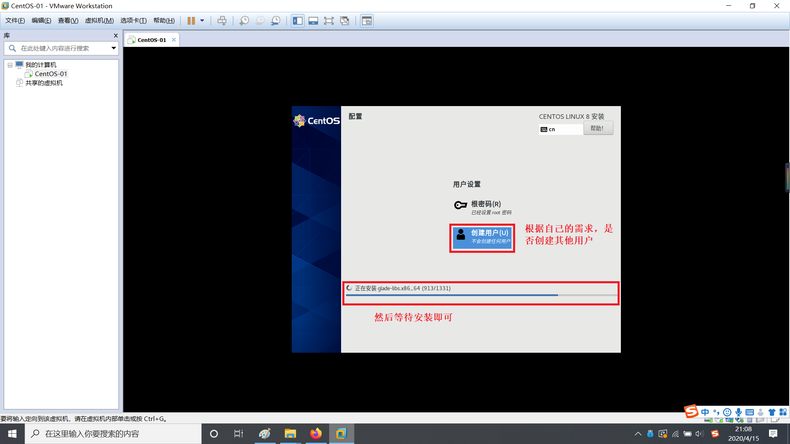Open Firefox from the taskbar
This screenshot has width=790, height=444.
(x=316, y=434)
